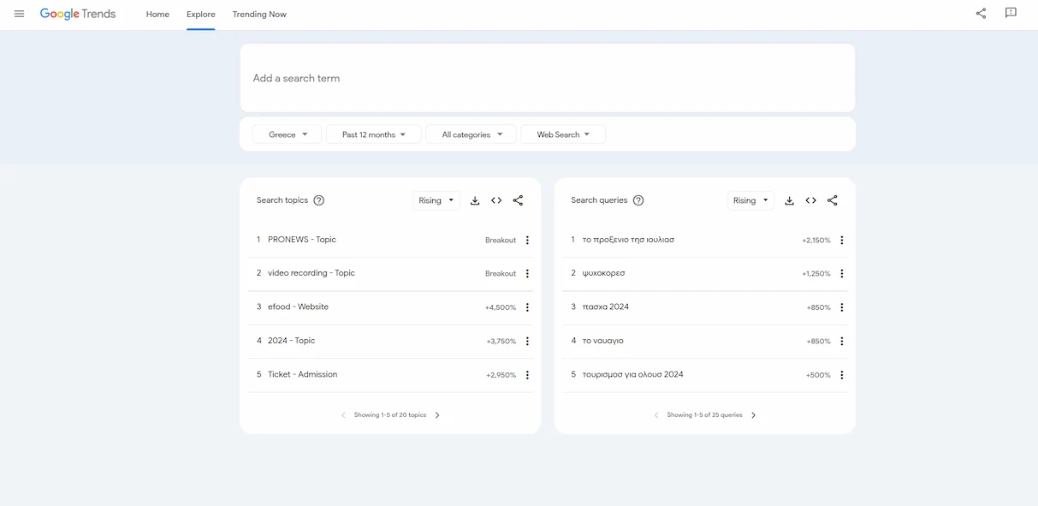Viewport: 1038px width, 506px height.
Task: Click the embed code icon for Search topics
Action: 496,199
